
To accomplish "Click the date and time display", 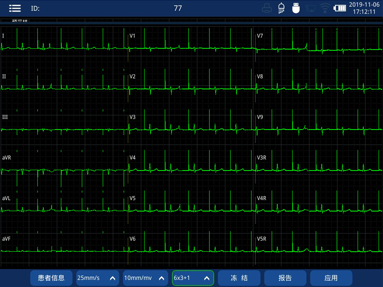I will click(364, 8).
